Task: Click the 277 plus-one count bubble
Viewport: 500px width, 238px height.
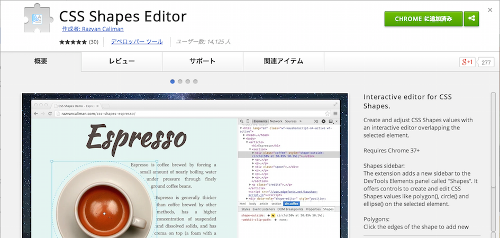Action: click(486, 62)
